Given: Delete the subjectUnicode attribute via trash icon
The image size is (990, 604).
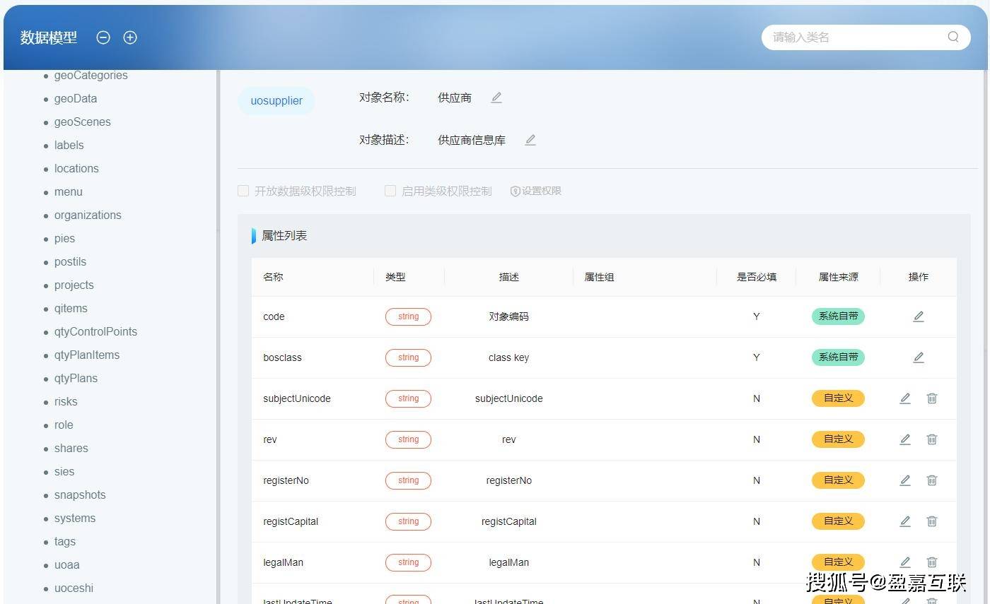Looking at the screenshot, I should [931, 398].
